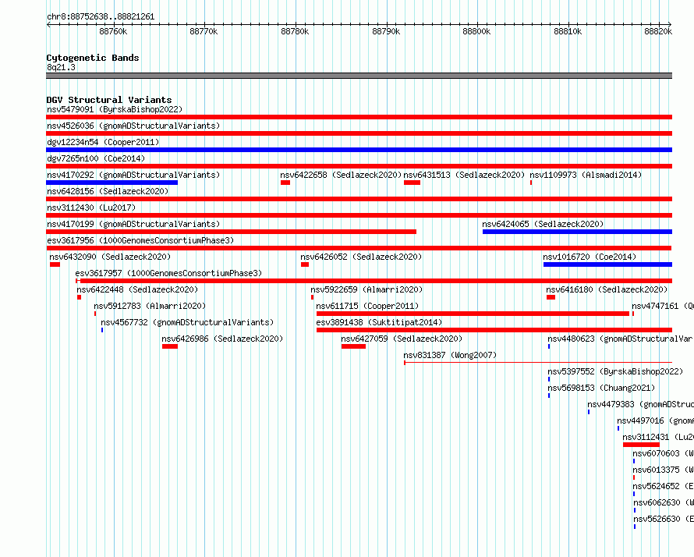Click the red bar under nsv6422658
Screen dimensions: 694x557
coord(285,183)
